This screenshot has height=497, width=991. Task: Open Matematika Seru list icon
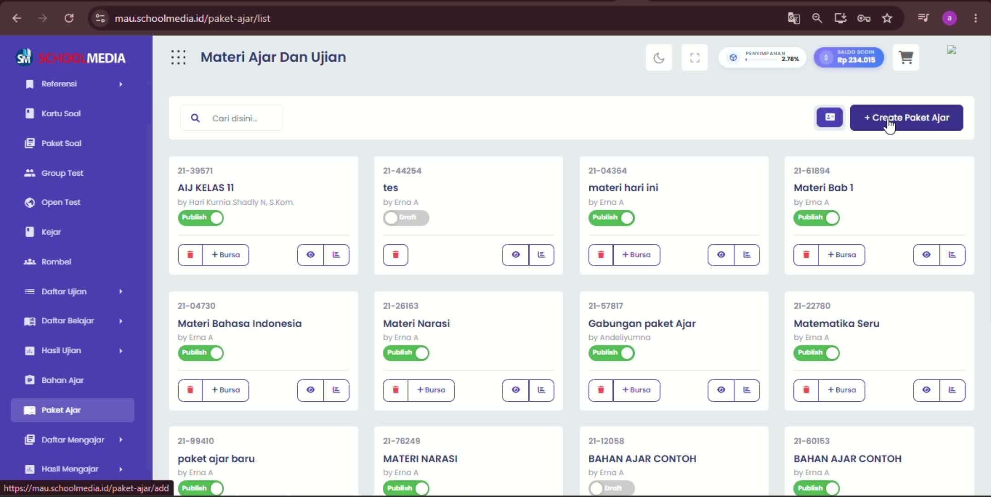[x=952, y=390]
